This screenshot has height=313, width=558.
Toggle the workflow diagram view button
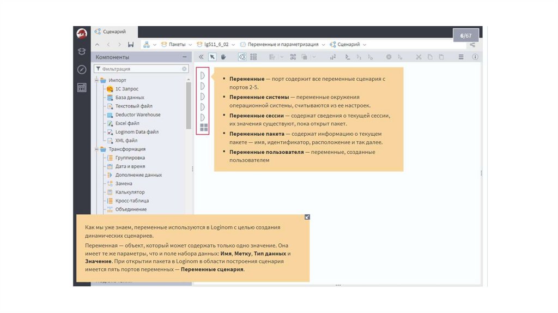[242, 57]
